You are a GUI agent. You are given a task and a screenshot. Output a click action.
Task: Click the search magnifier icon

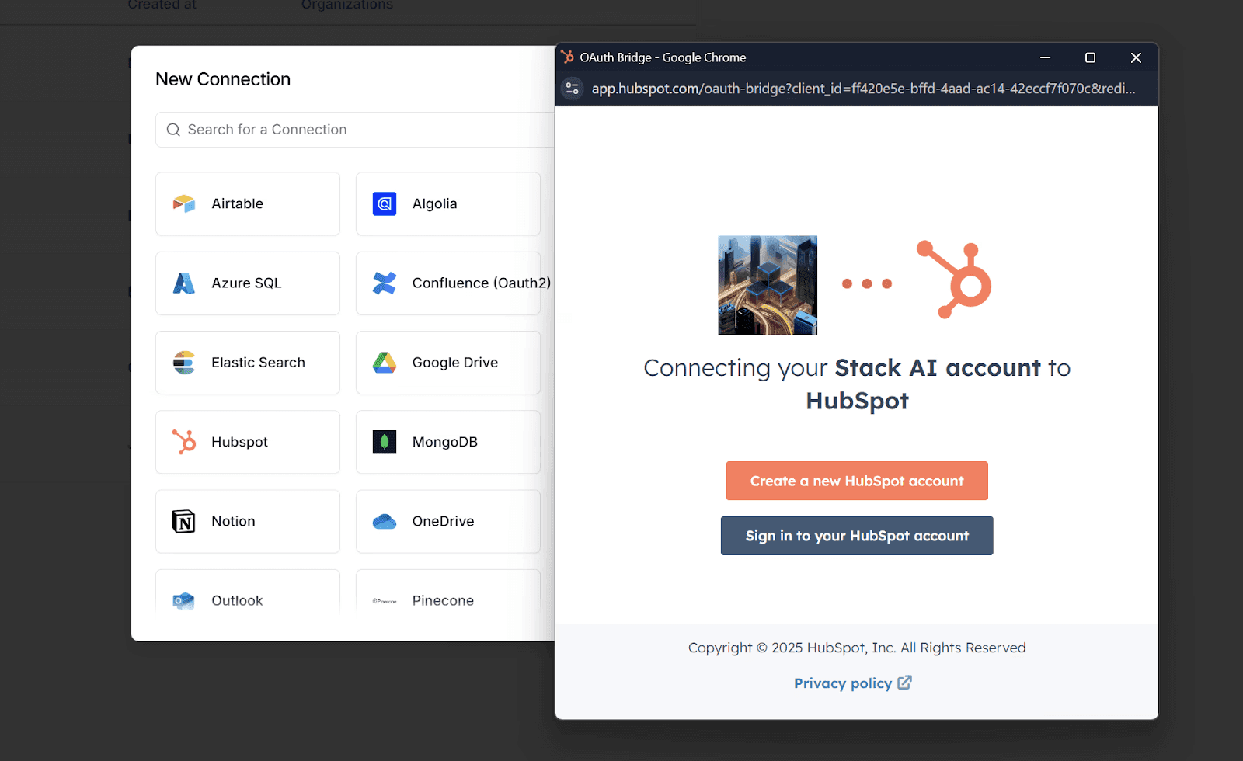173,130
